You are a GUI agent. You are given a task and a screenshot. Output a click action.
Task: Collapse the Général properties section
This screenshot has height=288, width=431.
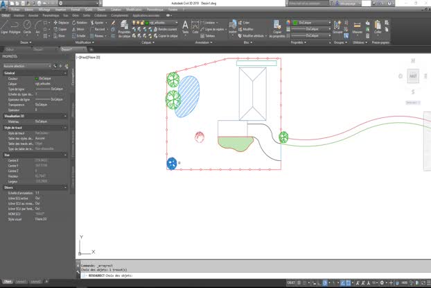65,73
